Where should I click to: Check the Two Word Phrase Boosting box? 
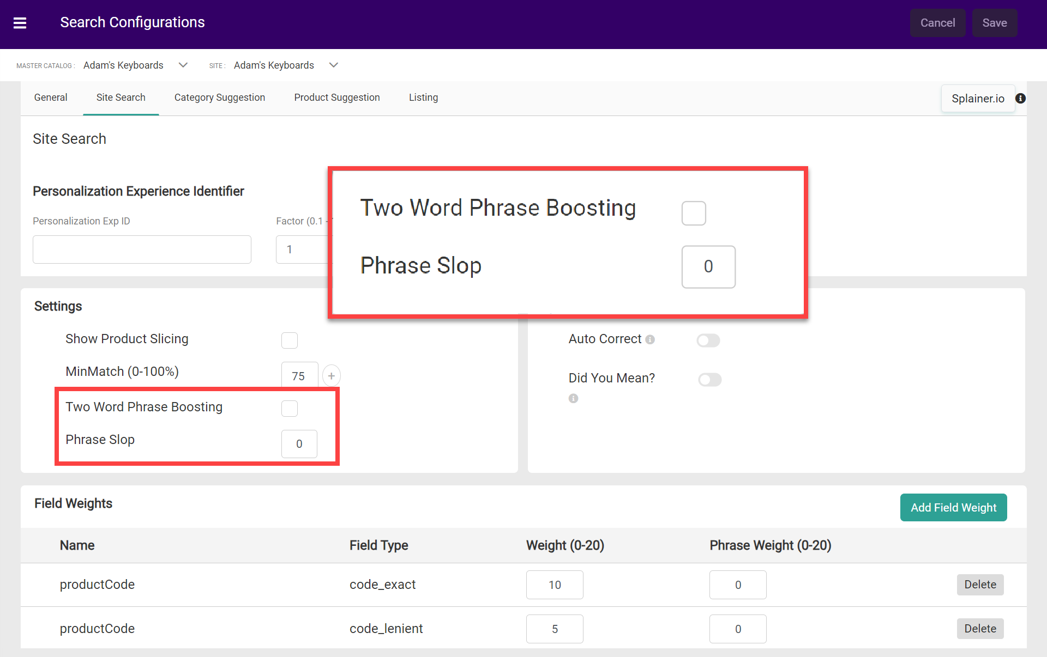[x=290, y=408]
